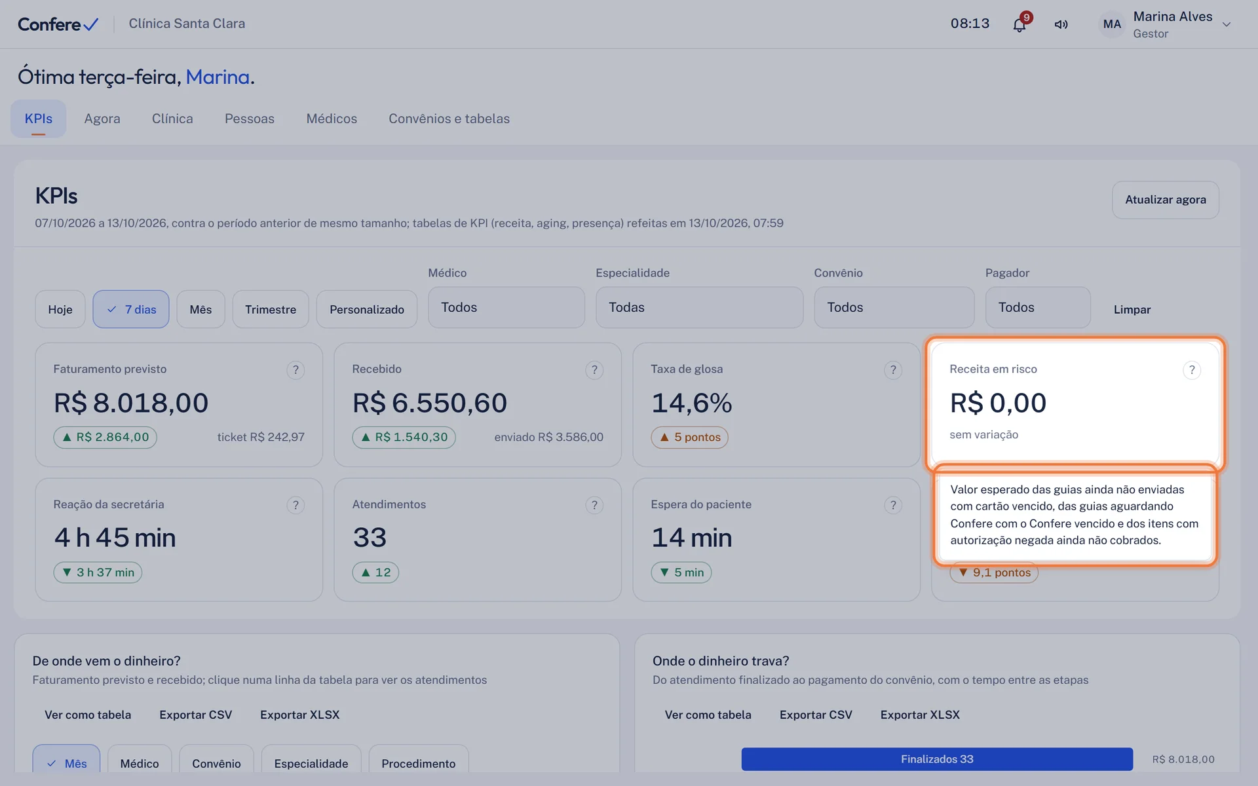The height and width of the screenshot is (786, 1258).
Task: Open the Pagador filter dropdown
Action: click(x=1038, y=307)
